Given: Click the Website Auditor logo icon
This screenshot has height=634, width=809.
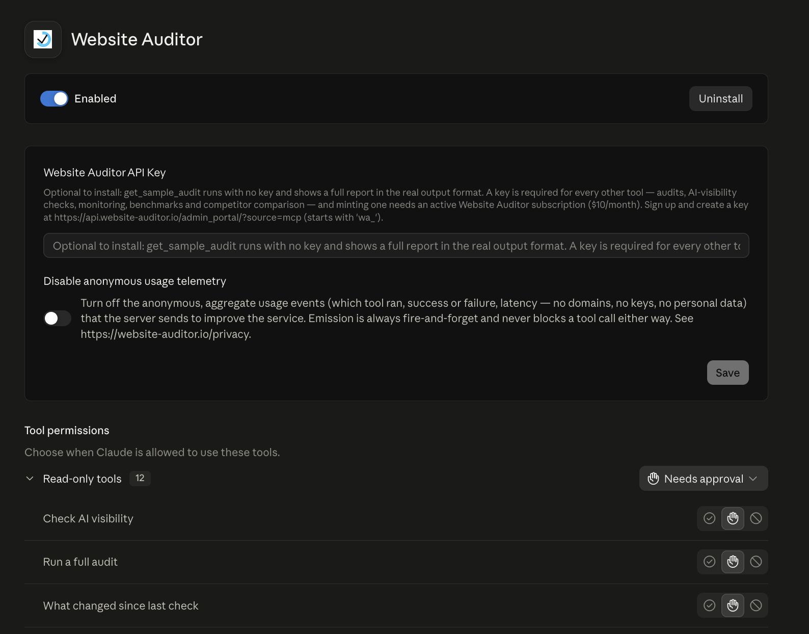Looking at the screenshot, I should (x=43, y=39).
